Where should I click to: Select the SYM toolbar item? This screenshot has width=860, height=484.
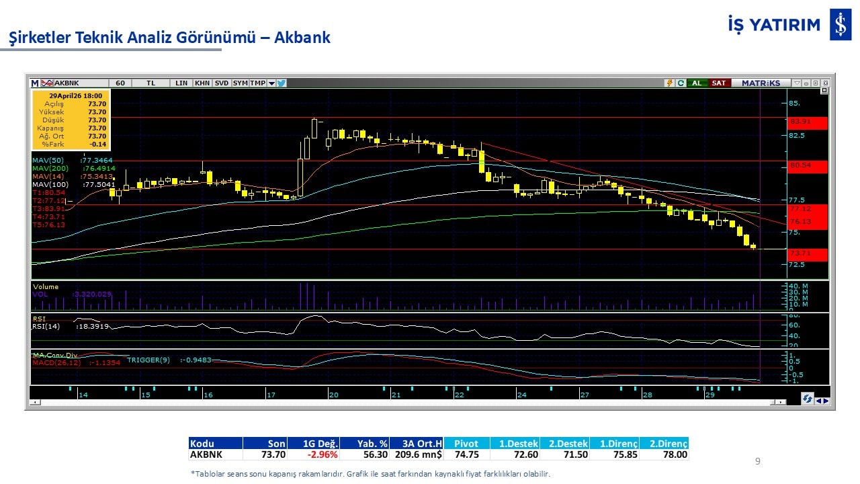click(x=240, y=83)
